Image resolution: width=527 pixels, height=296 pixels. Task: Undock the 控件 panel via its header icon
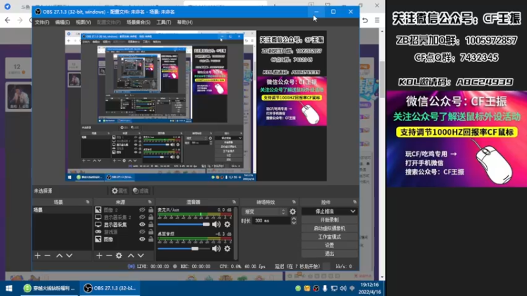(x=355, y=202)
